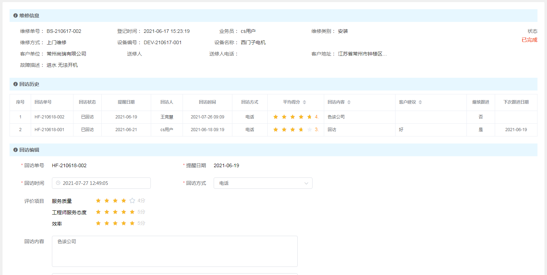Click the info icon beside 维修信息
The width and height of the screenshot is (547, 275).
pyautogui.click(x=16, y=16)
